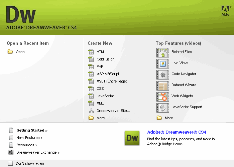Click the Find the latest tips description text
The height and width of the screenshot is (167, 234).
click(181, 142)
